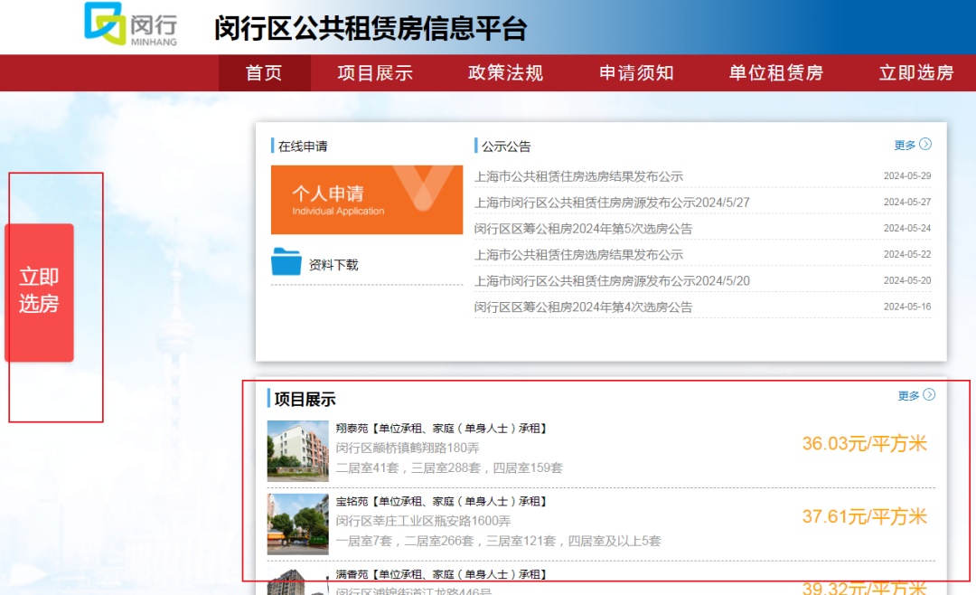Click the date 2024-05-29
This screenshot has height=595, width=976.
coord(907,176)
